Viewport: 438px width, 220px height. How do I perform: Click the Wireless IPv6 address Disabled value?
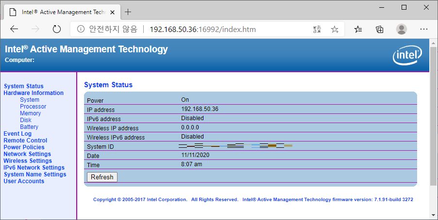click(x=192, y=137)
